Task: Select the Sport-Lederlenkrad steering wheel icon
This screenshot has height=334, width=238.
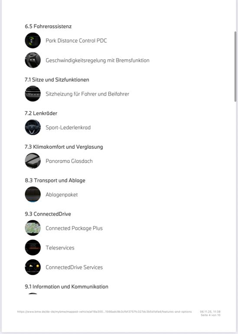Action: point(33,127)
